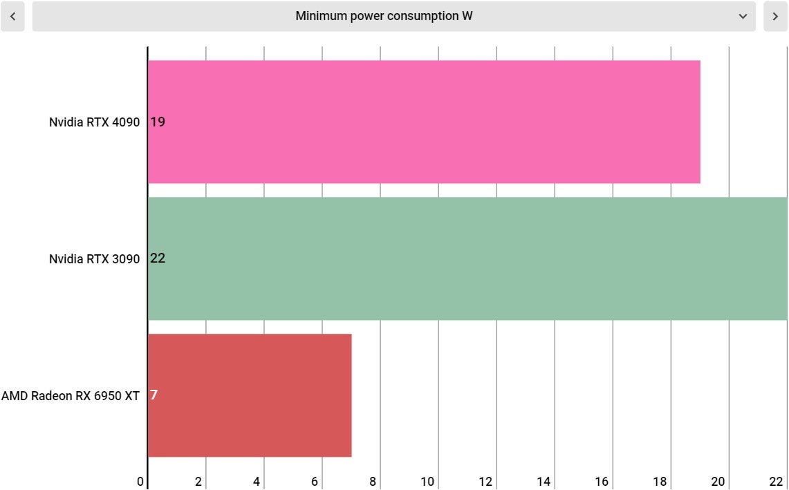Click the 14 tick label on the x-axis
The height and width of the screenshot is (490, 789).
pyautogui.click(x=544, y=482)
